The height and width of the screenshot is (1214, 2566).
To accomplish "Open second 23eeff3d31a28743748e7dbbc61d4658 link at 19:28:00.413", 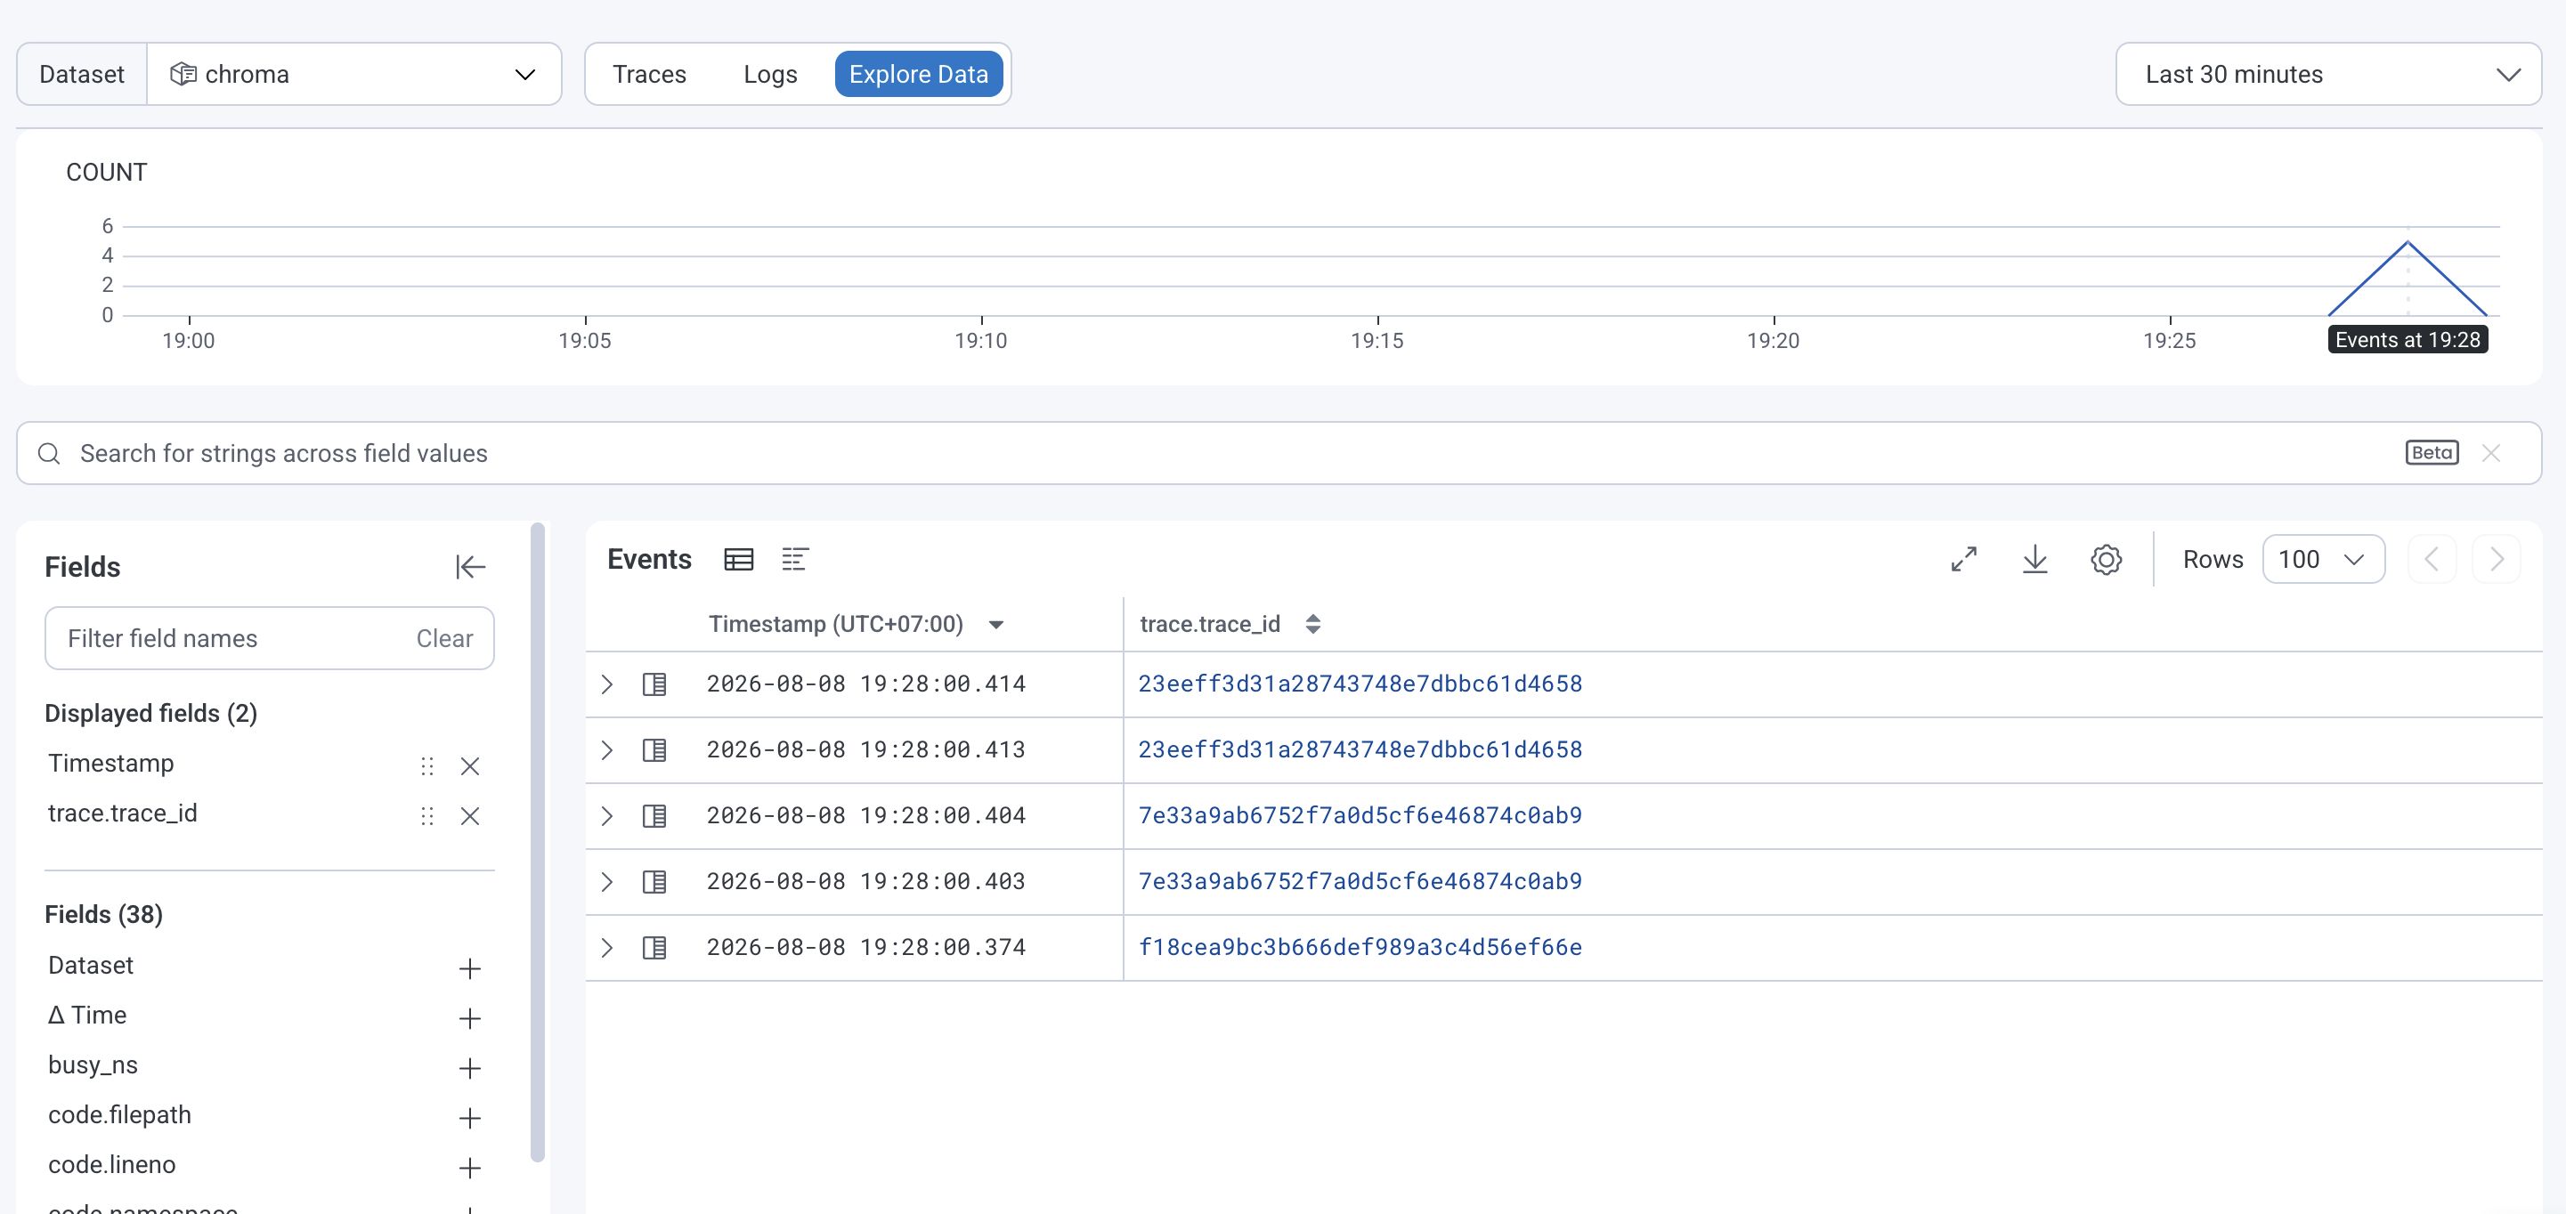I will click(1360, 750).
